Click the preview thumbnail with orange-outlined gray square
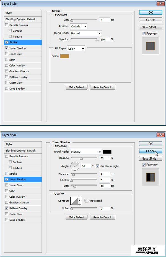Viewport: 166px width, 257px height. [x=151, y=46]
